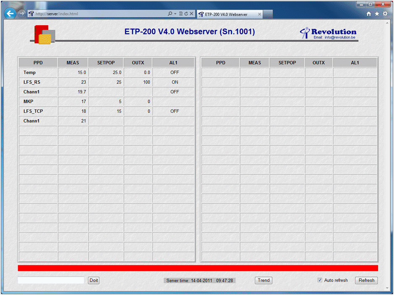394x295 pixels.
Task: Open the browser Tools gear menu
Action: 385,14
